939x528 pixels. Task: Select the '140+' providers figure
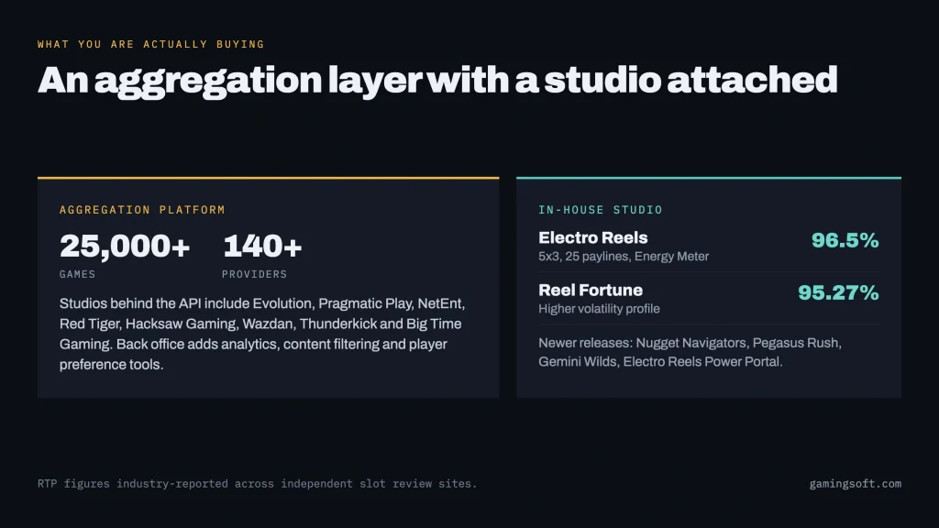[262, 246]
